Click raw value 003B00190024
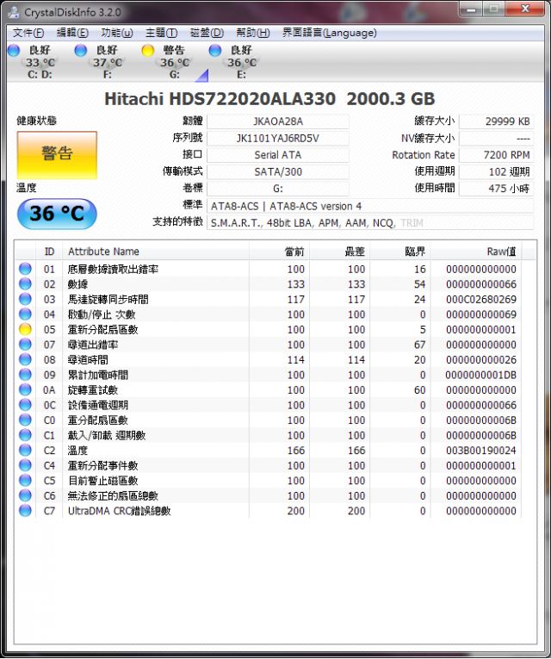This screenshot has height=659, width=551. pos(481,451)
